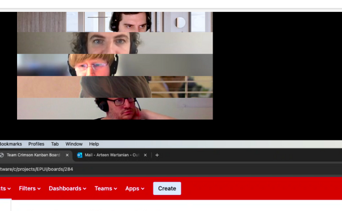
Task: Expand the Filters dropdown
Action: click(x=30, y=188)
